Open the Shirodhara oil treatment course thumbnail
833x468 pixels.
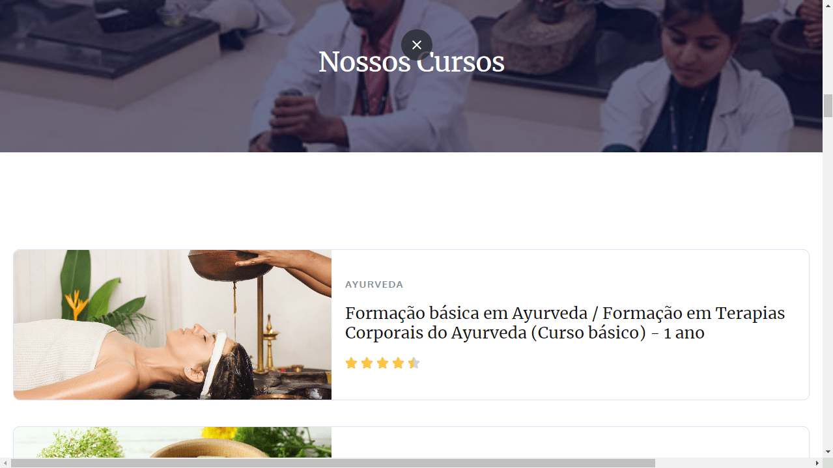[x=173, y=325]
